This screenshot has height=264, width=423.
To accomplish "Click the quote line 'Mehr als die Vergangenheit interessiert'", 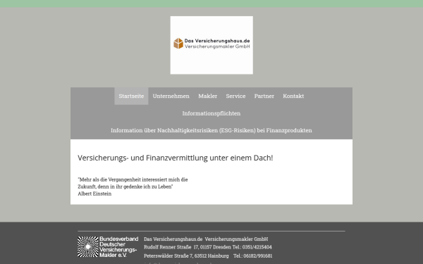I will pos(133,180).
